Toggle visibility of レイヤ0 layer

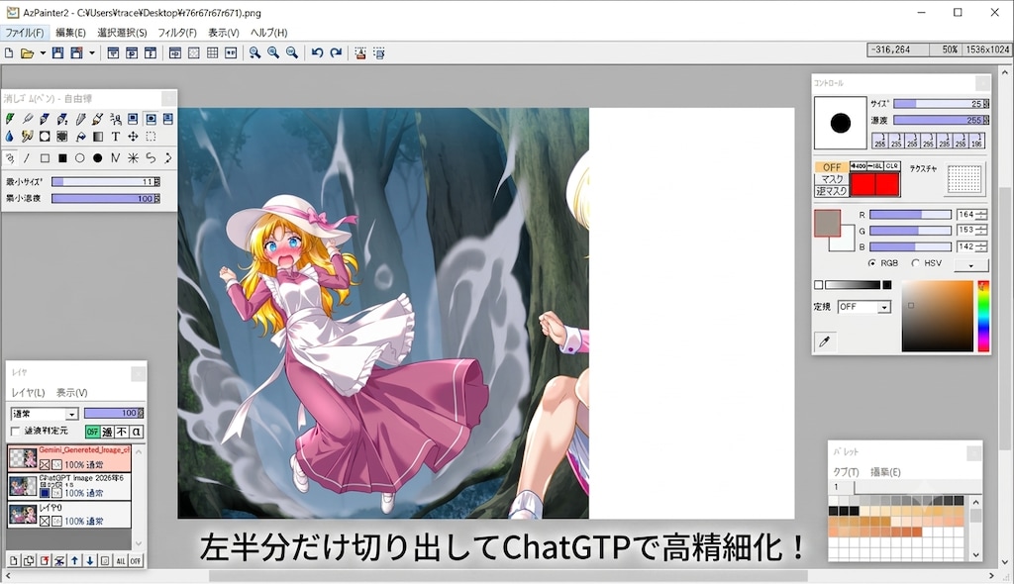point(44,521)
